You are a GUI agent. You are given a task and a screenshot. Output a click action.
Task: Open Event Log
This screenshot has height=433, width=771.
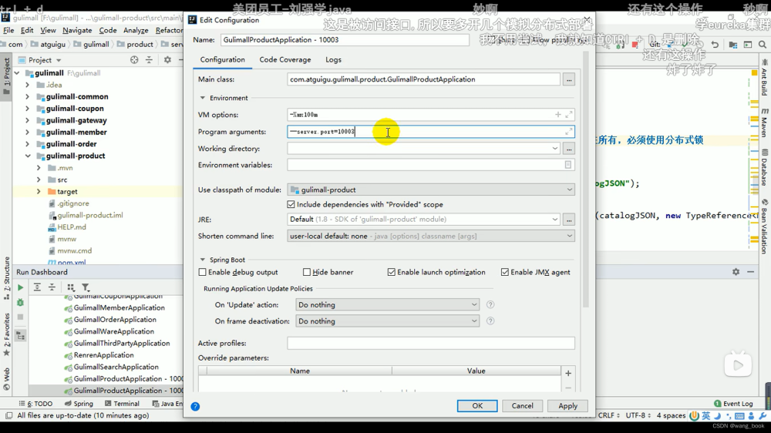click(733, 404)
